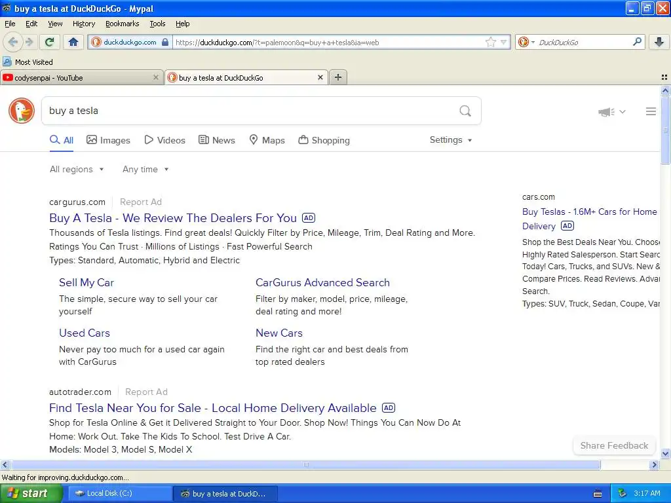
Task: Open the View menu
Action: coord(55,24)
